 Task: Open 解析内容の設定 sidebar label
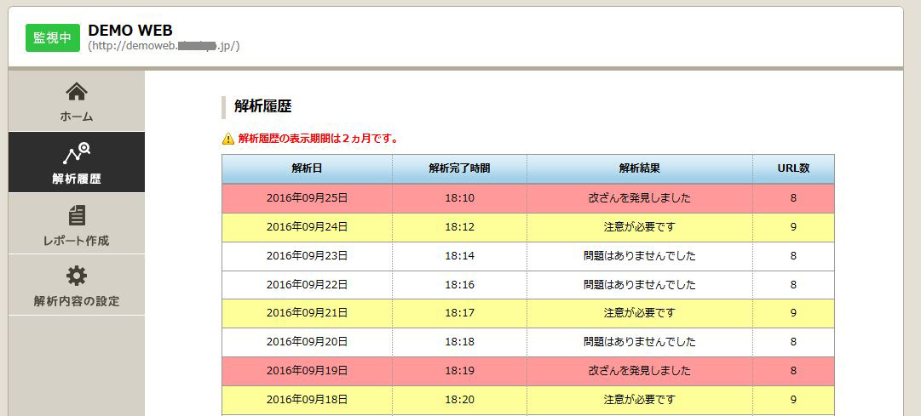77,301
